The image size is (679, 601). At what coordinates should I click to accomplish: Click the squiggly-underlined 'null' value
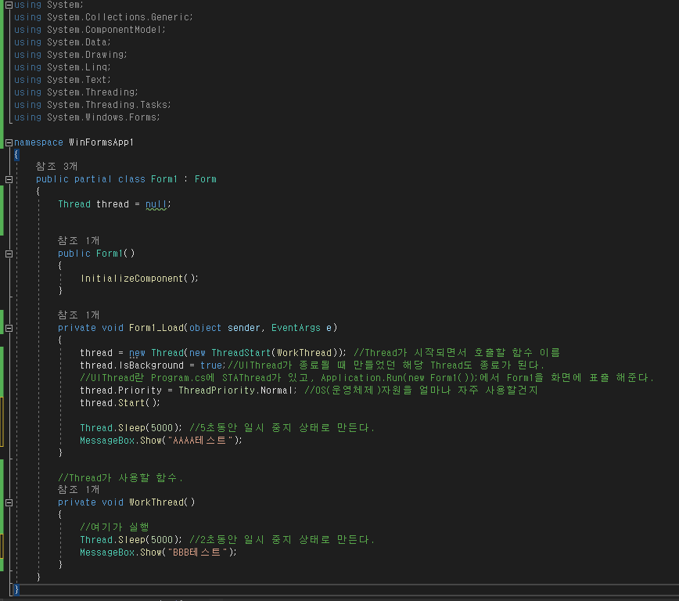click(156, 204)
